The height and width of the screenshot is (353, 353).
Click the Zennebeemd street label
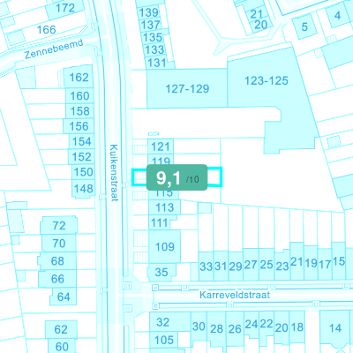point(54,49)
